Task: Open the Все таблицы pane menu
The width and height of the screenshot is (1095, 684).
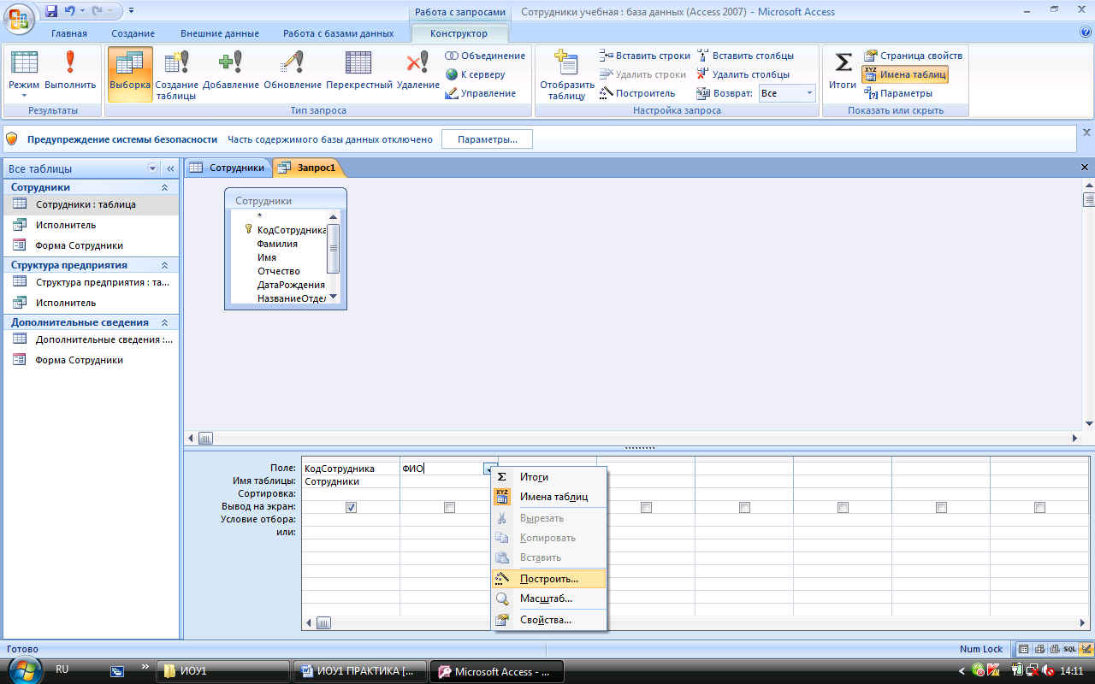Action: 153,168
